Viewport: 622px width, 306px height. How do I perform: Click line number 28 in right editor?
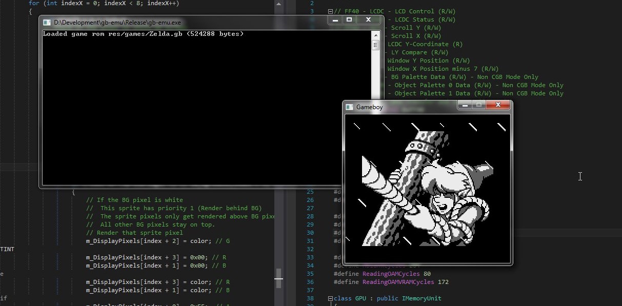point(310,216)
